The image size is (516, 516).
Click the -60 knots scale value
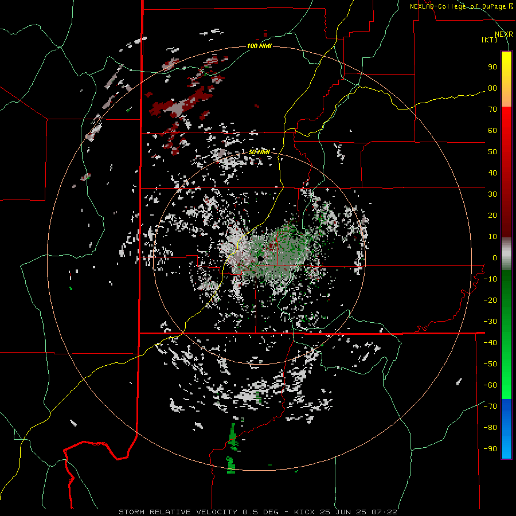point(490,385)
